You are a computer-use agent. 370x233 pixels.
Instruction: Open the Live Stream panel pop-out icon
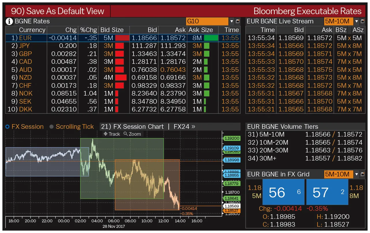362,21
